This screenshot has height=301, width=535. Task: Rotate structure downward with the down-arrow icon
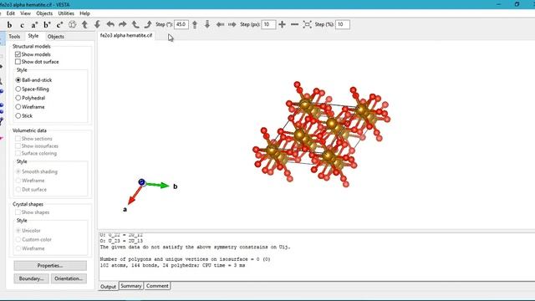coord(97,24)
